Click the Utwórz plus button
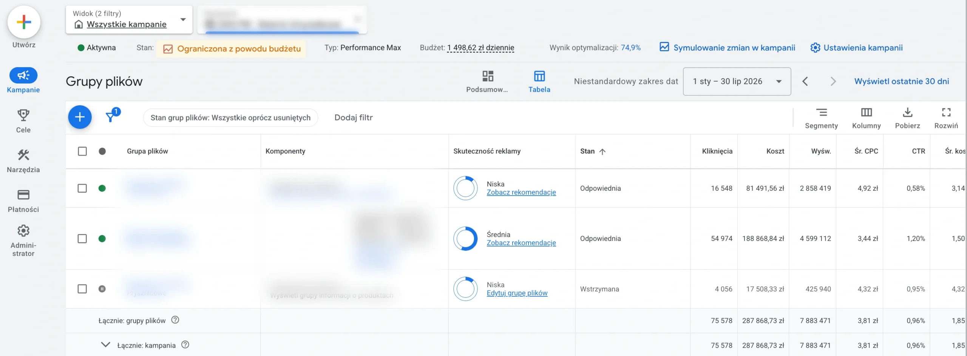Viewport: 967px width, 356px height. (x=24, y=22)
